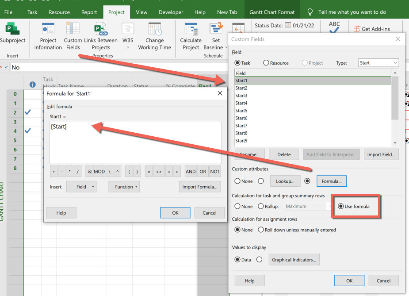
Task: Open Links Between Projects
Action: [x=101, y=36]
